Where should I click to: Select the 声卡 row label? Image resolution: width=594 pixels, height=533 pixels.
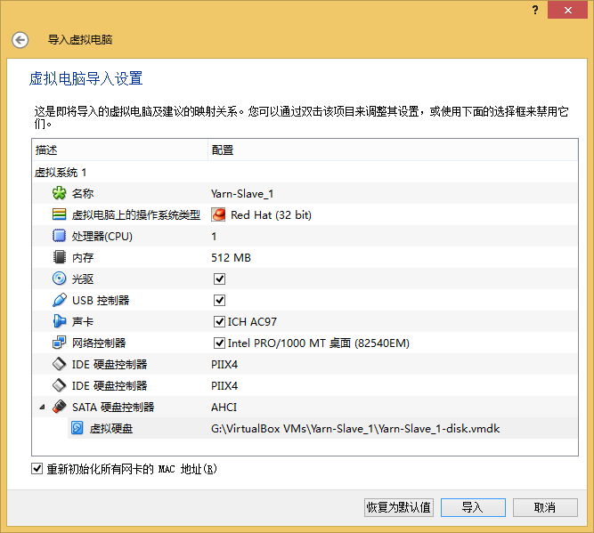click(83, 322)
